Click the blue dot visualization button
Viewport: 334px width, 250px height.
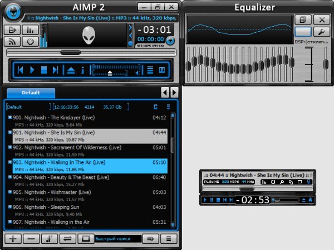tap(130, 43)
